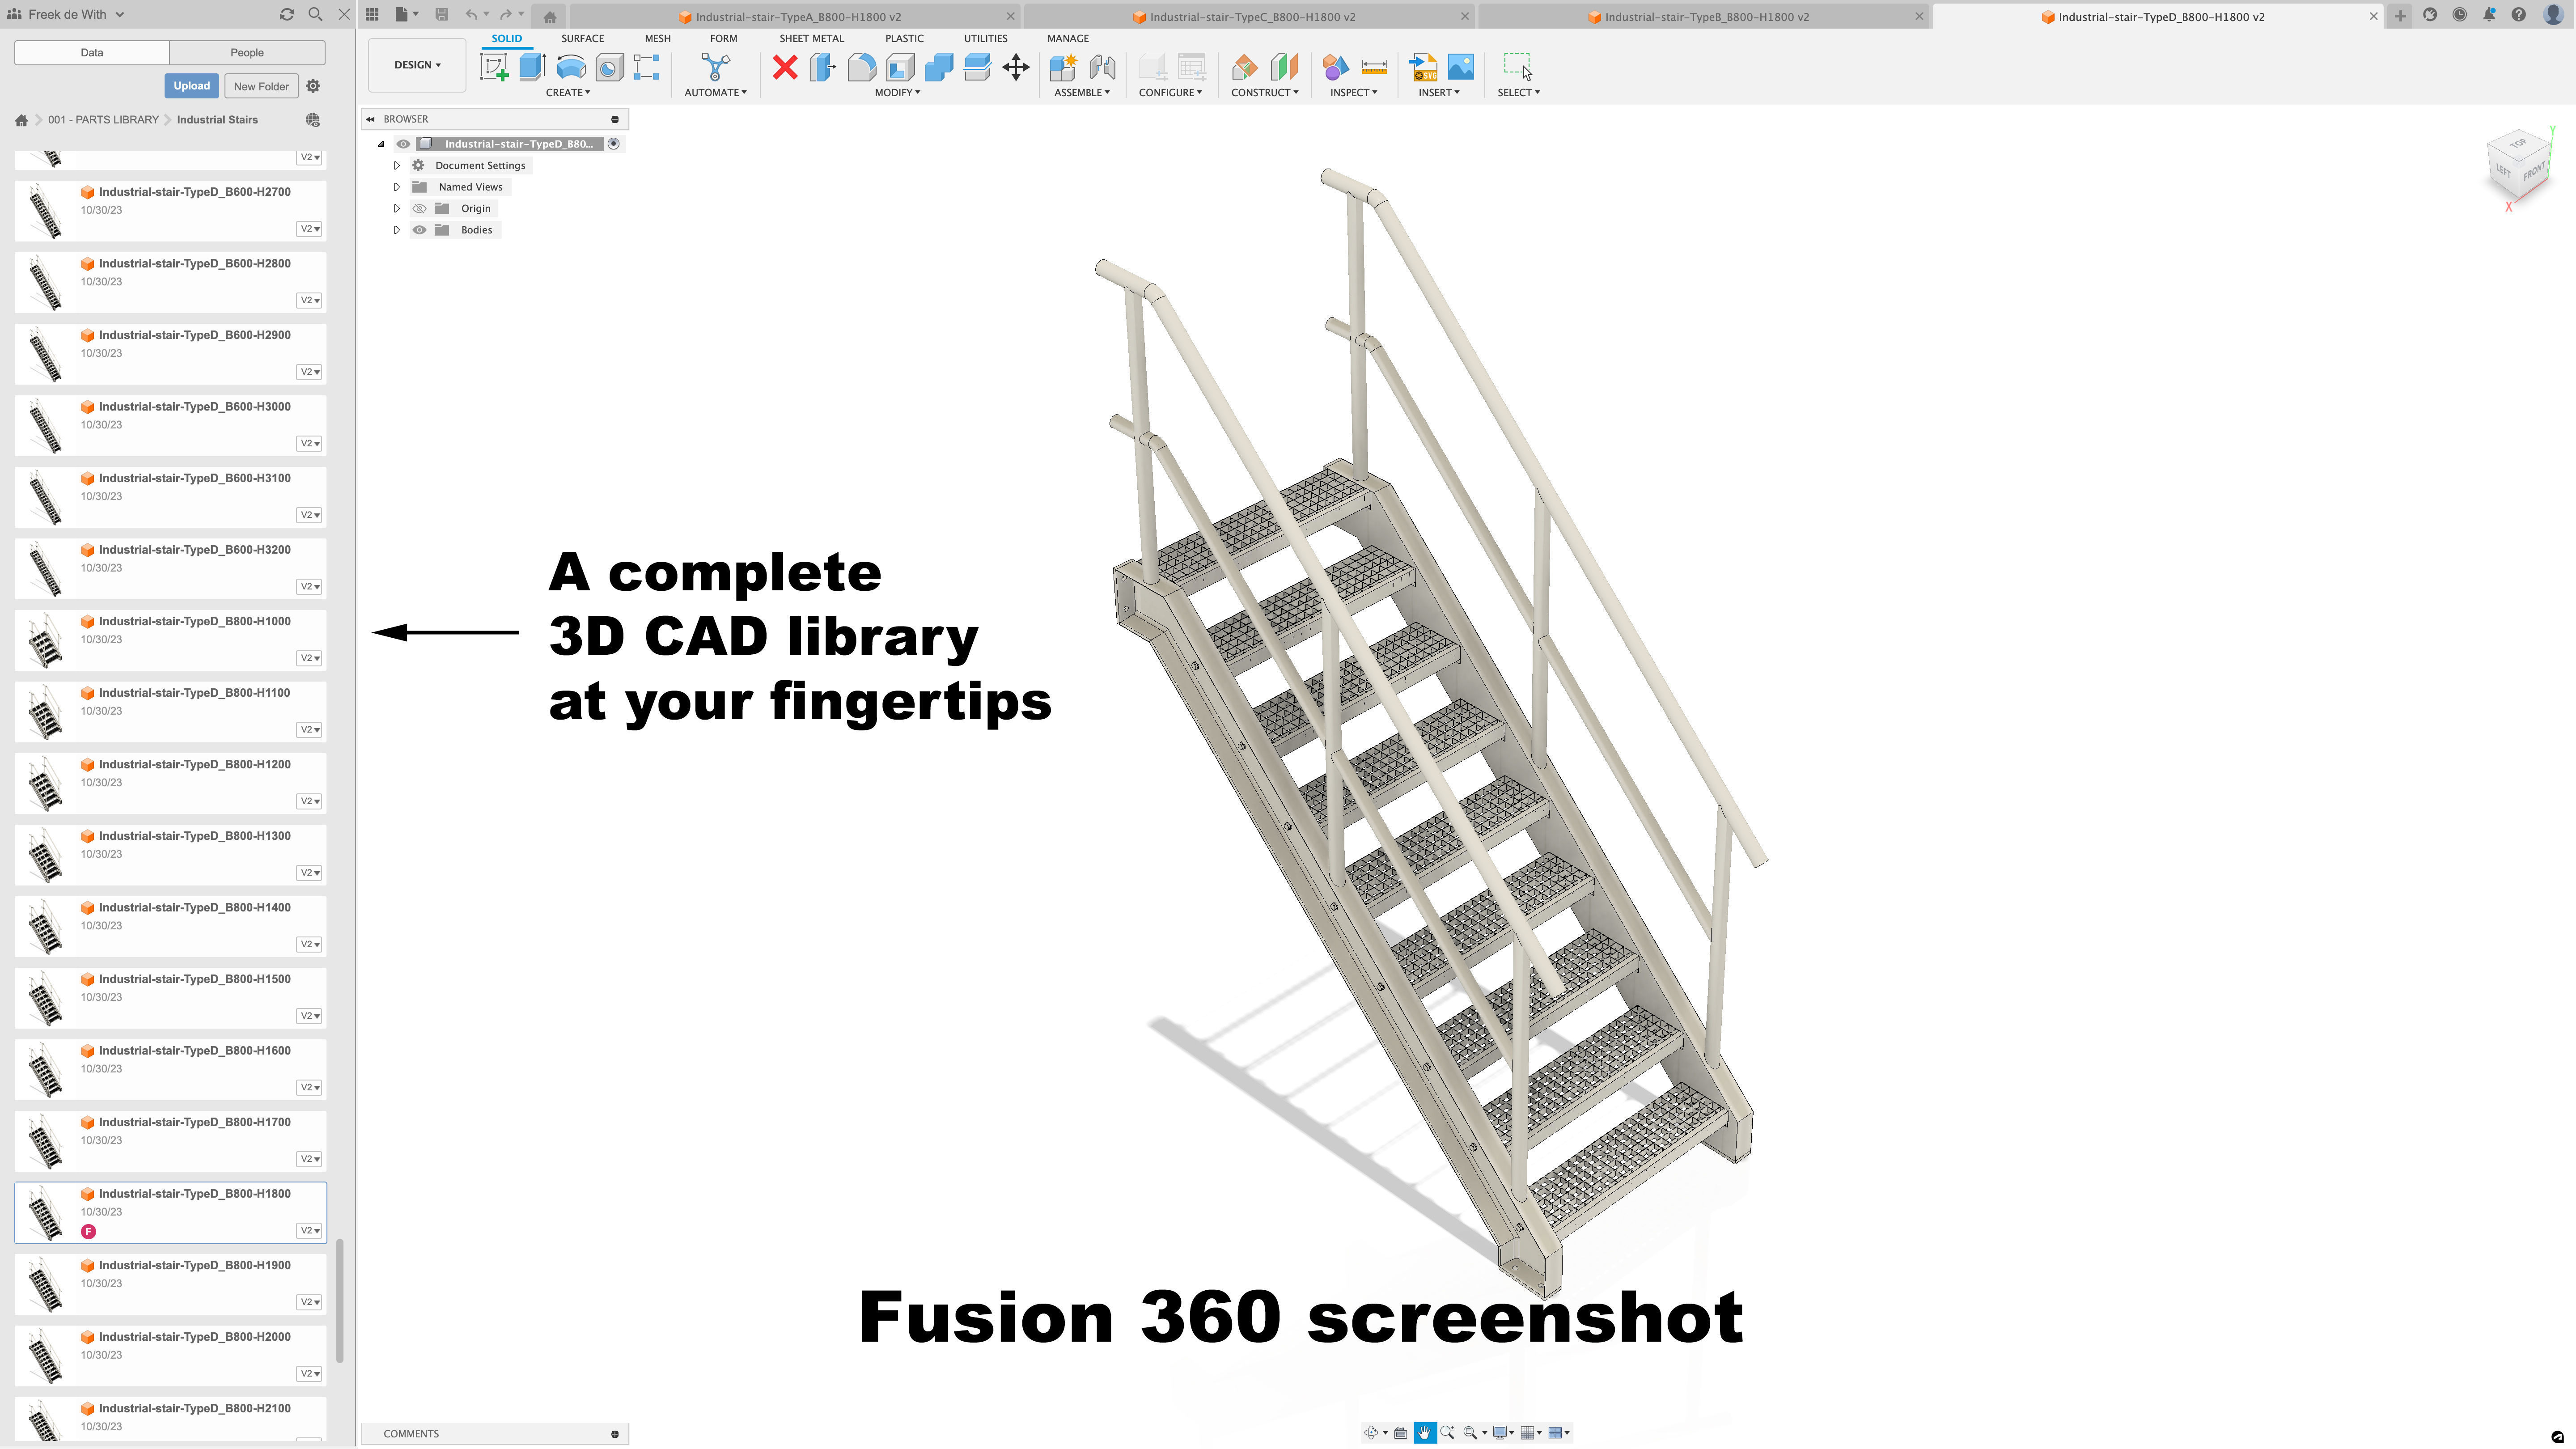The image size is (2576, 1449).
Task: Select the Insert SVG tool
Action: (1422, 67)
